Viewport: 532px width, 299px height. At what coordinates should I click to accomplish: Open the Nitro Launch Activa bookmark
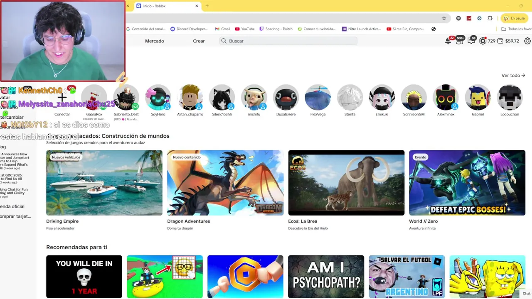coord(361,29)
